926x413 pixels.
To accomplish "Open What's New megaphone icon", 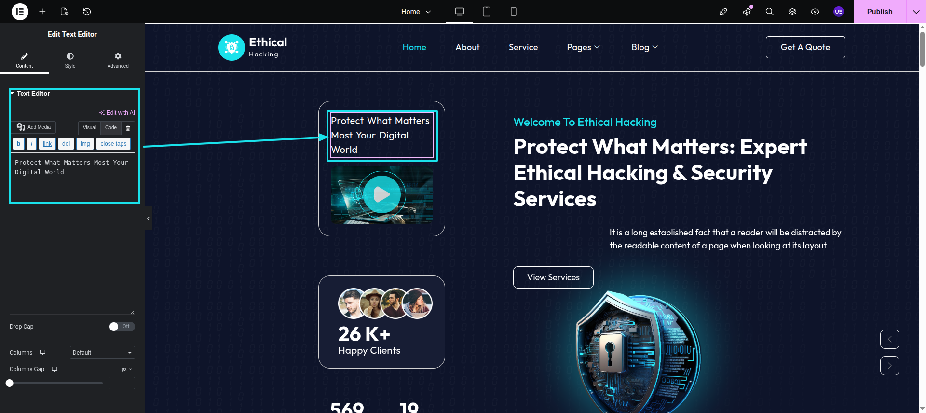I will coord(747,12).
